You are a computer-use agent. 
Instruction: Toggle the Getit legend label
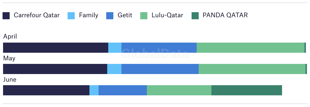coord(125,15)
